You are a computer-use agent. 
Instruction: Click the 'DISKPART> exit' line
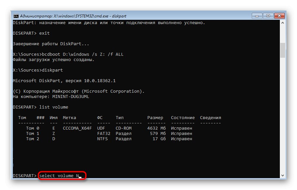[31, 33]
